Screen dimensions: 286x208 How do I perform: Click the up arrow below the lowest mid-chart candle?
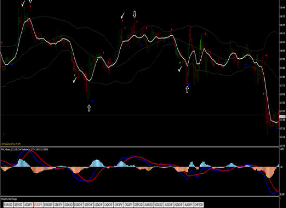point(89,108)
